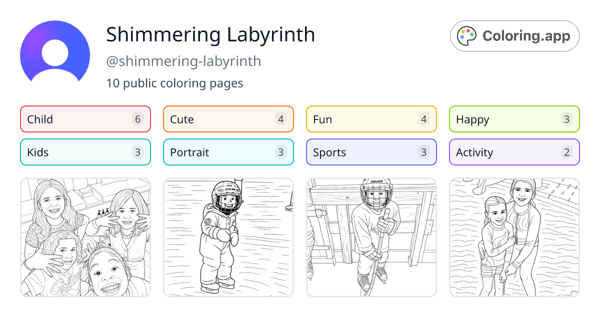Screen dimensions: 600x315
Task: Click the count badge on the Portrait tag
Action: pos(280,152)
